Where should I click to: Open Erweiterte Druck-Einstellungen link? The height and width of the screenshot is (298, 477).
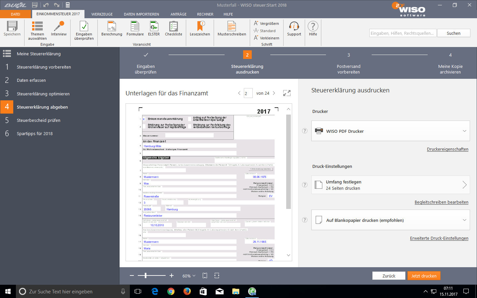439,238
